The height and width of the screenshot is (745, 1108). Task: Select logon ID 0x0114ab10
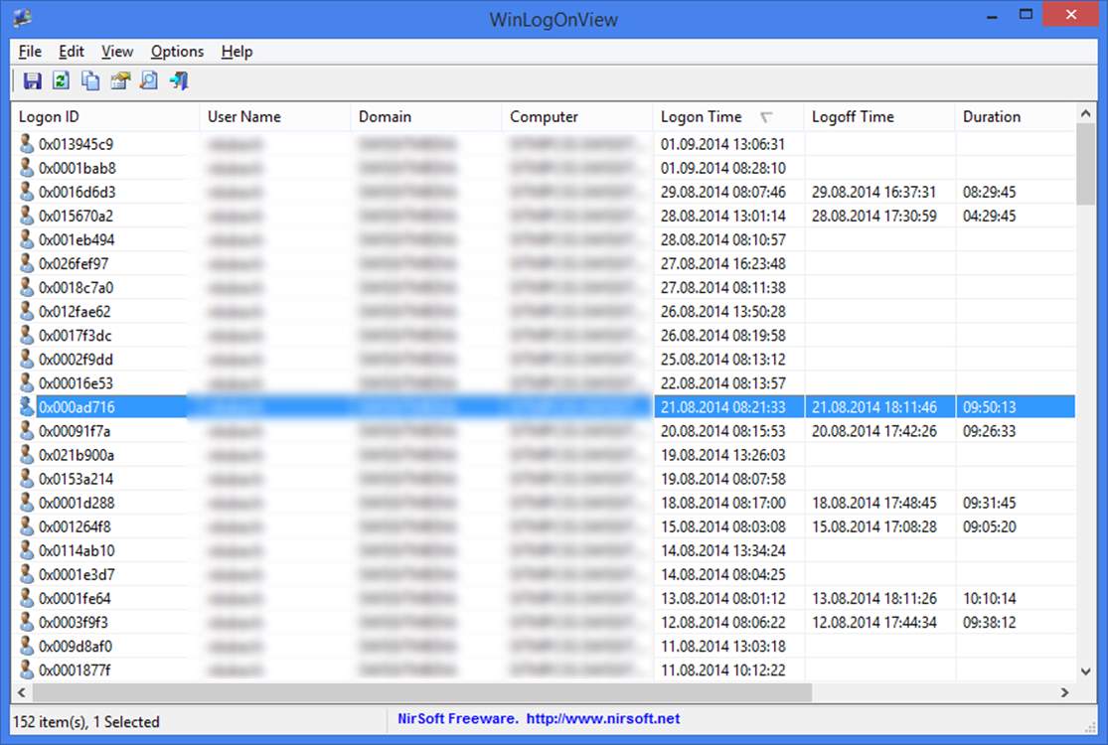77,551
